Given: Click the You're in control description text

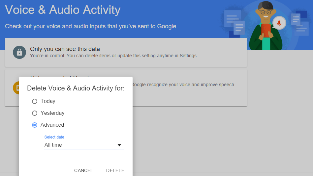Looking at the screenshot, I should tap(114, 56).
